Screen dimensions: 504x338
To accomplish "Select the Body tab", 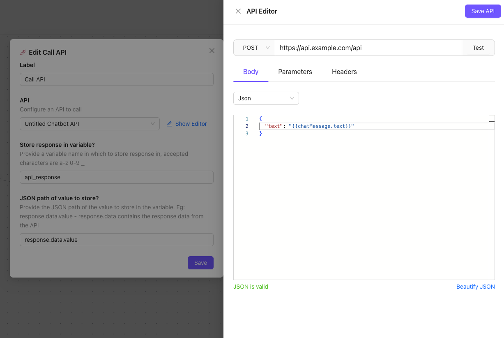I will pos(251,72).
